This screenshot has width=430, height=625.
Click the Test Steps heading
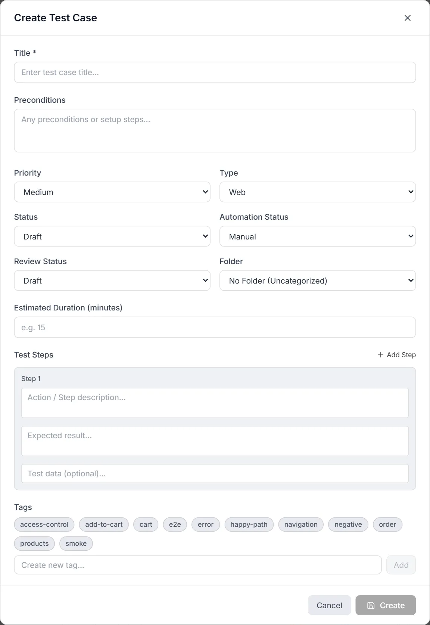[34, 355]
